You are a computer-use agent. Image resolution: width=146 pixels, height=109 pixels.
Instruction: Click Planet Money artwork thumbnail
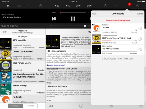[x=6, y=89]
